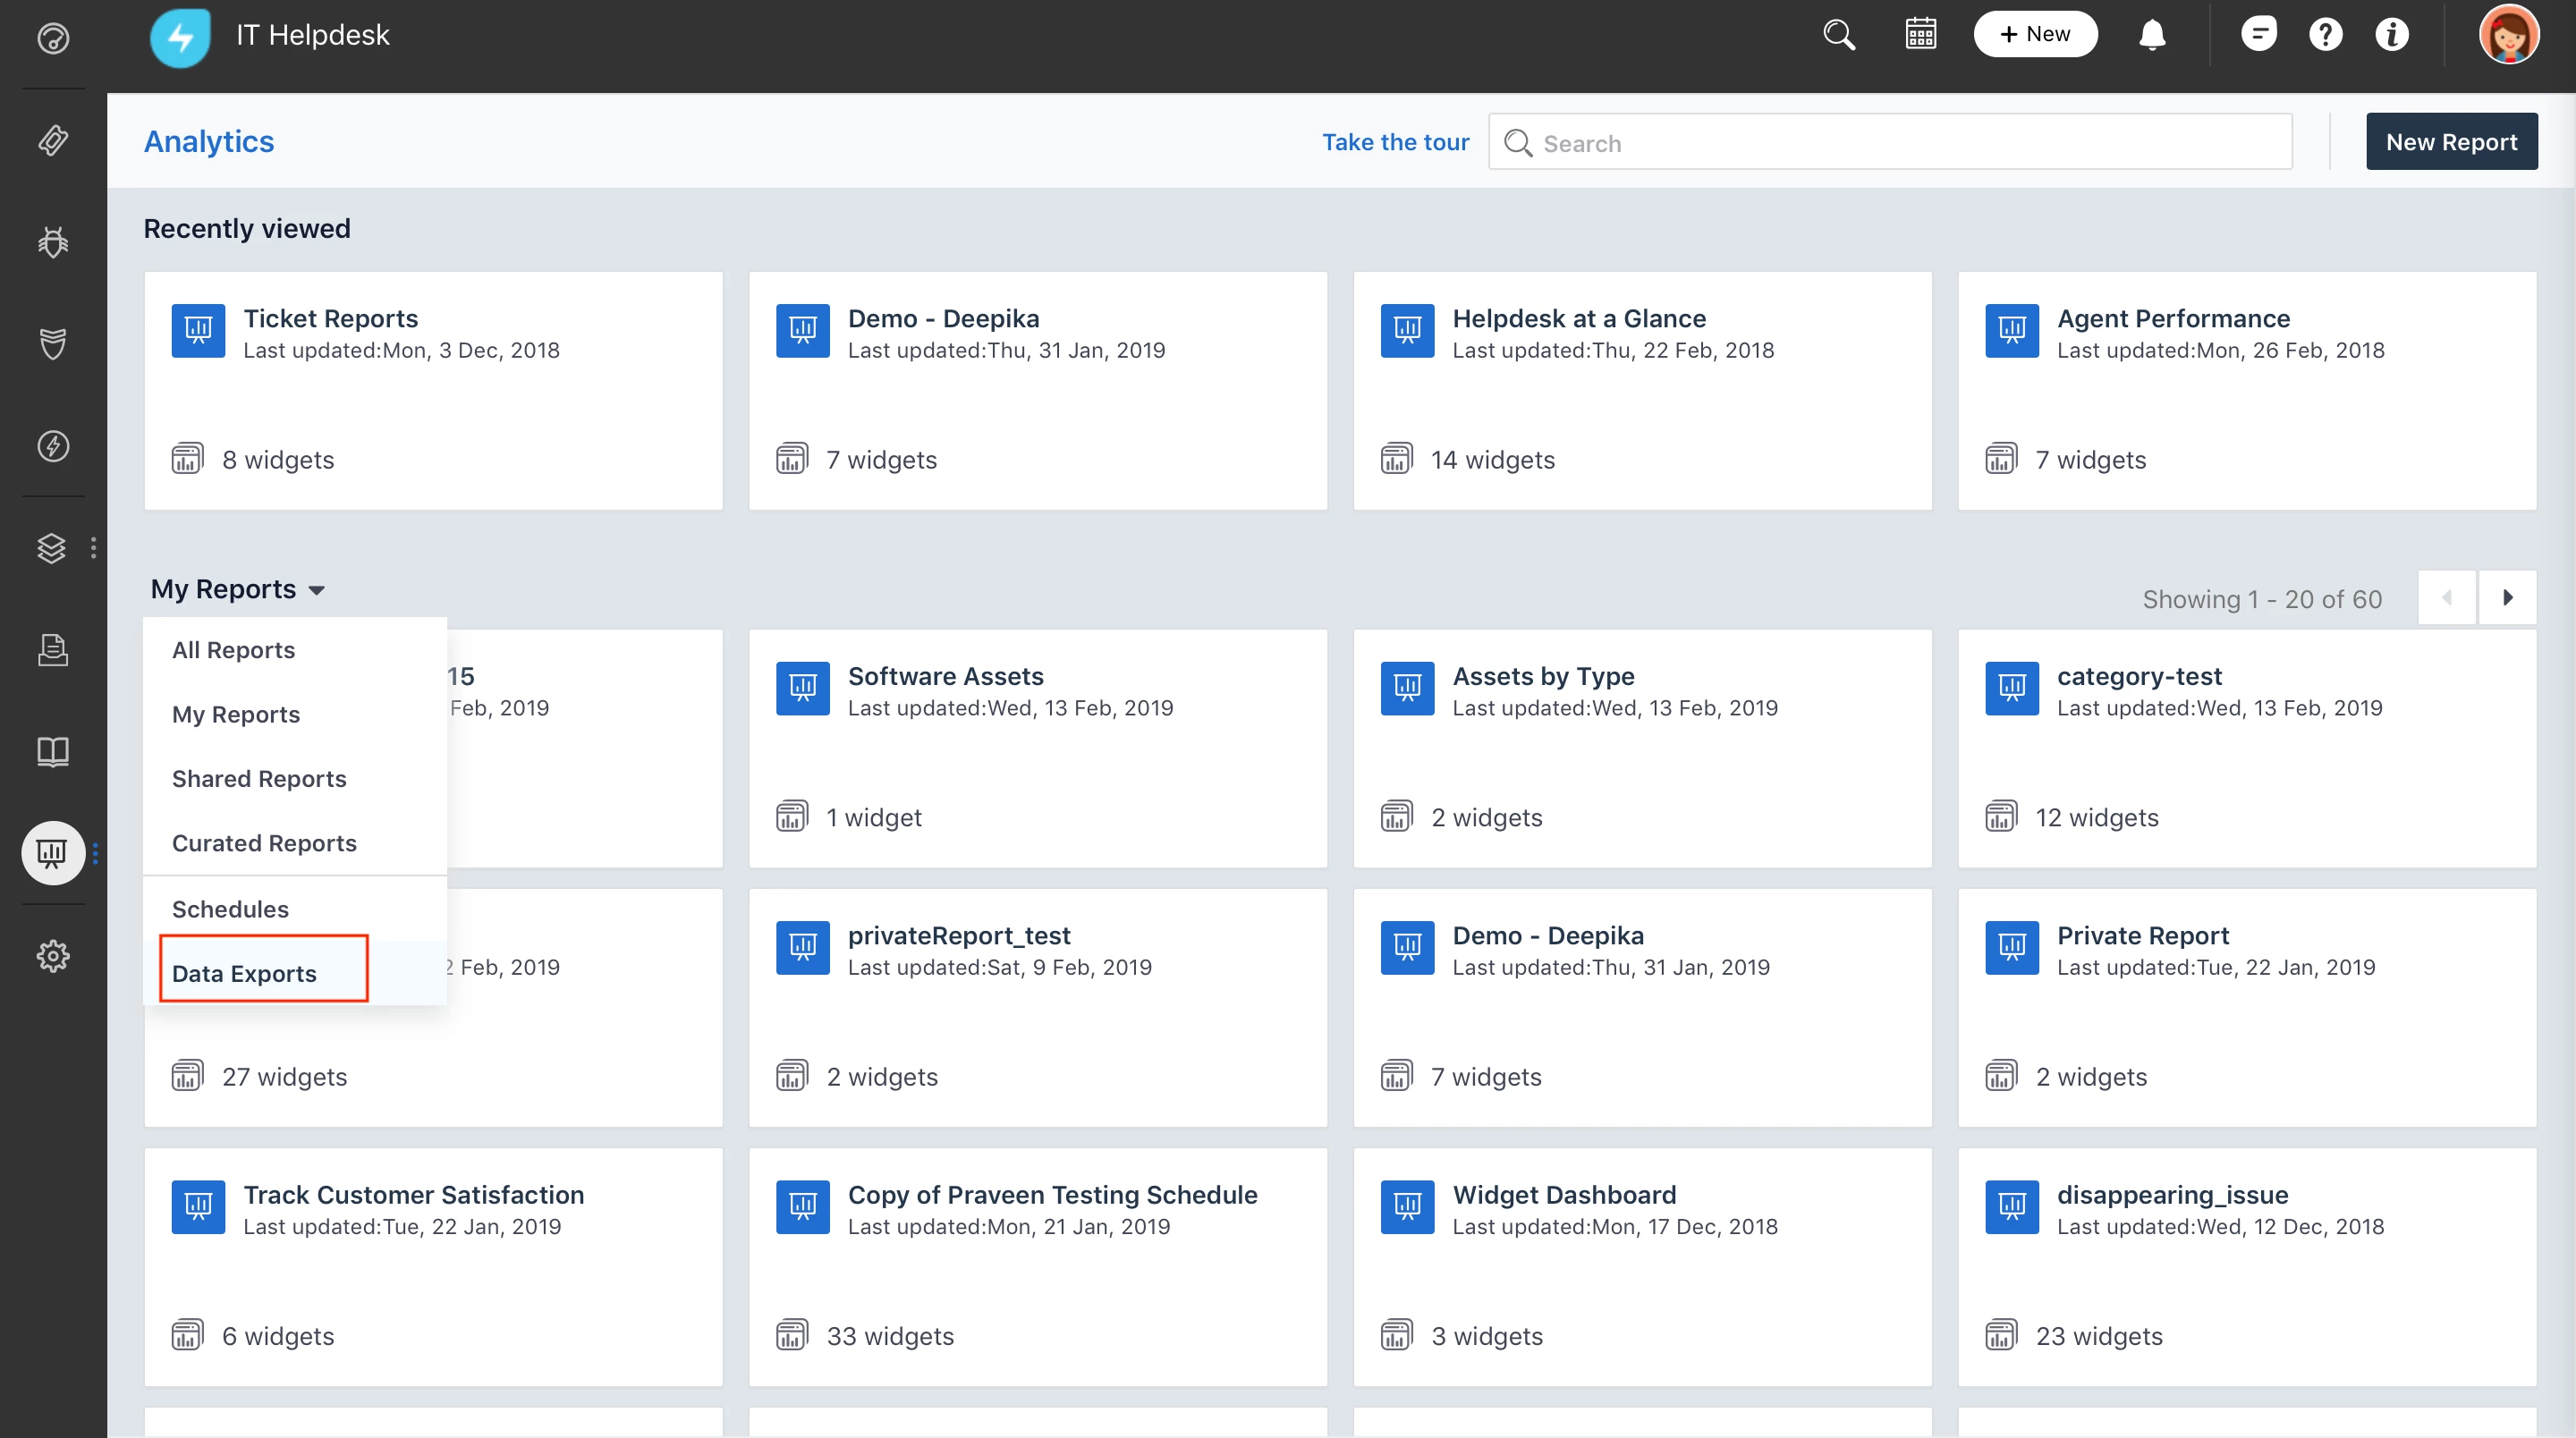This screenshot has height=1438, width=2576.
Task: Open the Assets layers sidebar icon
Action: [x=52, y=548]
